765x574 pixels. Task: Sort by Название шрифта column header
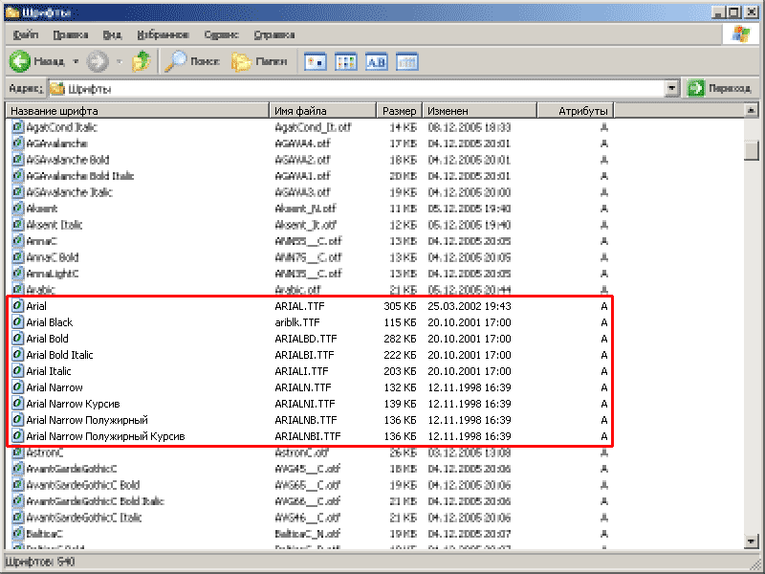(138, 111)
